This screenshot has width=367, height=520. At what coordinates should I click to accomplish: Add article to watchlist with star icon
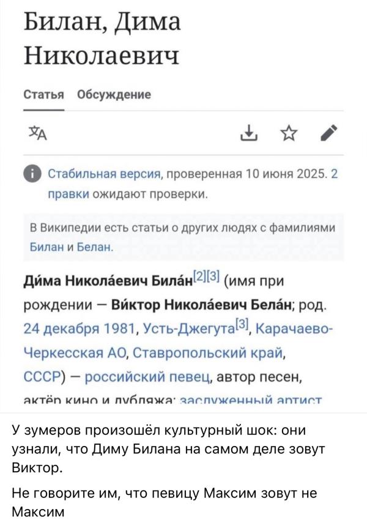tap(287, 132)
